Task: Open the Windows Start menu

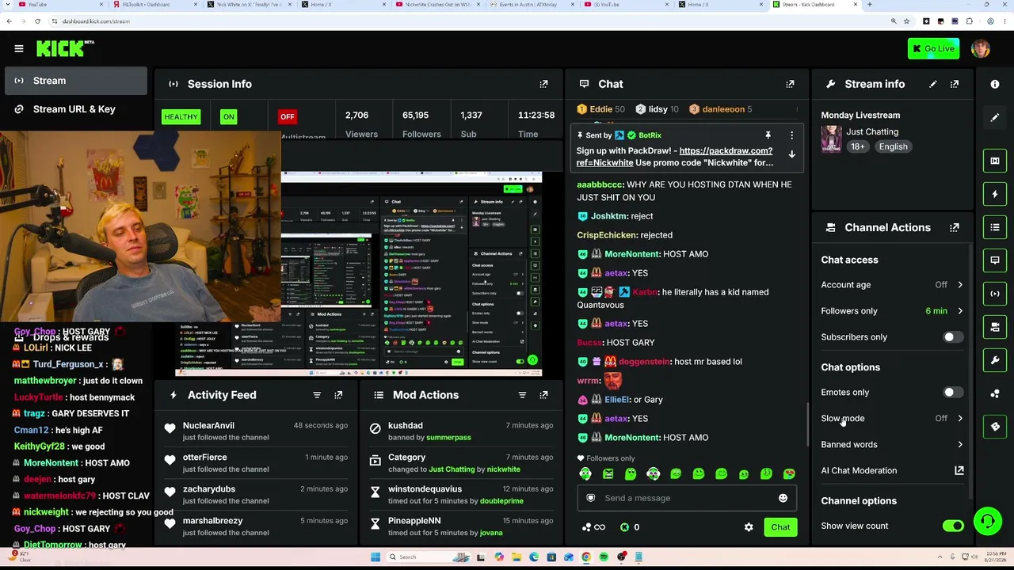Action: (375, 557)
